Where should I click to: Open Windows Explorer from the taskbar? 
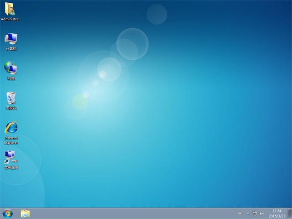pyautogui.click(x=26, y=213)
